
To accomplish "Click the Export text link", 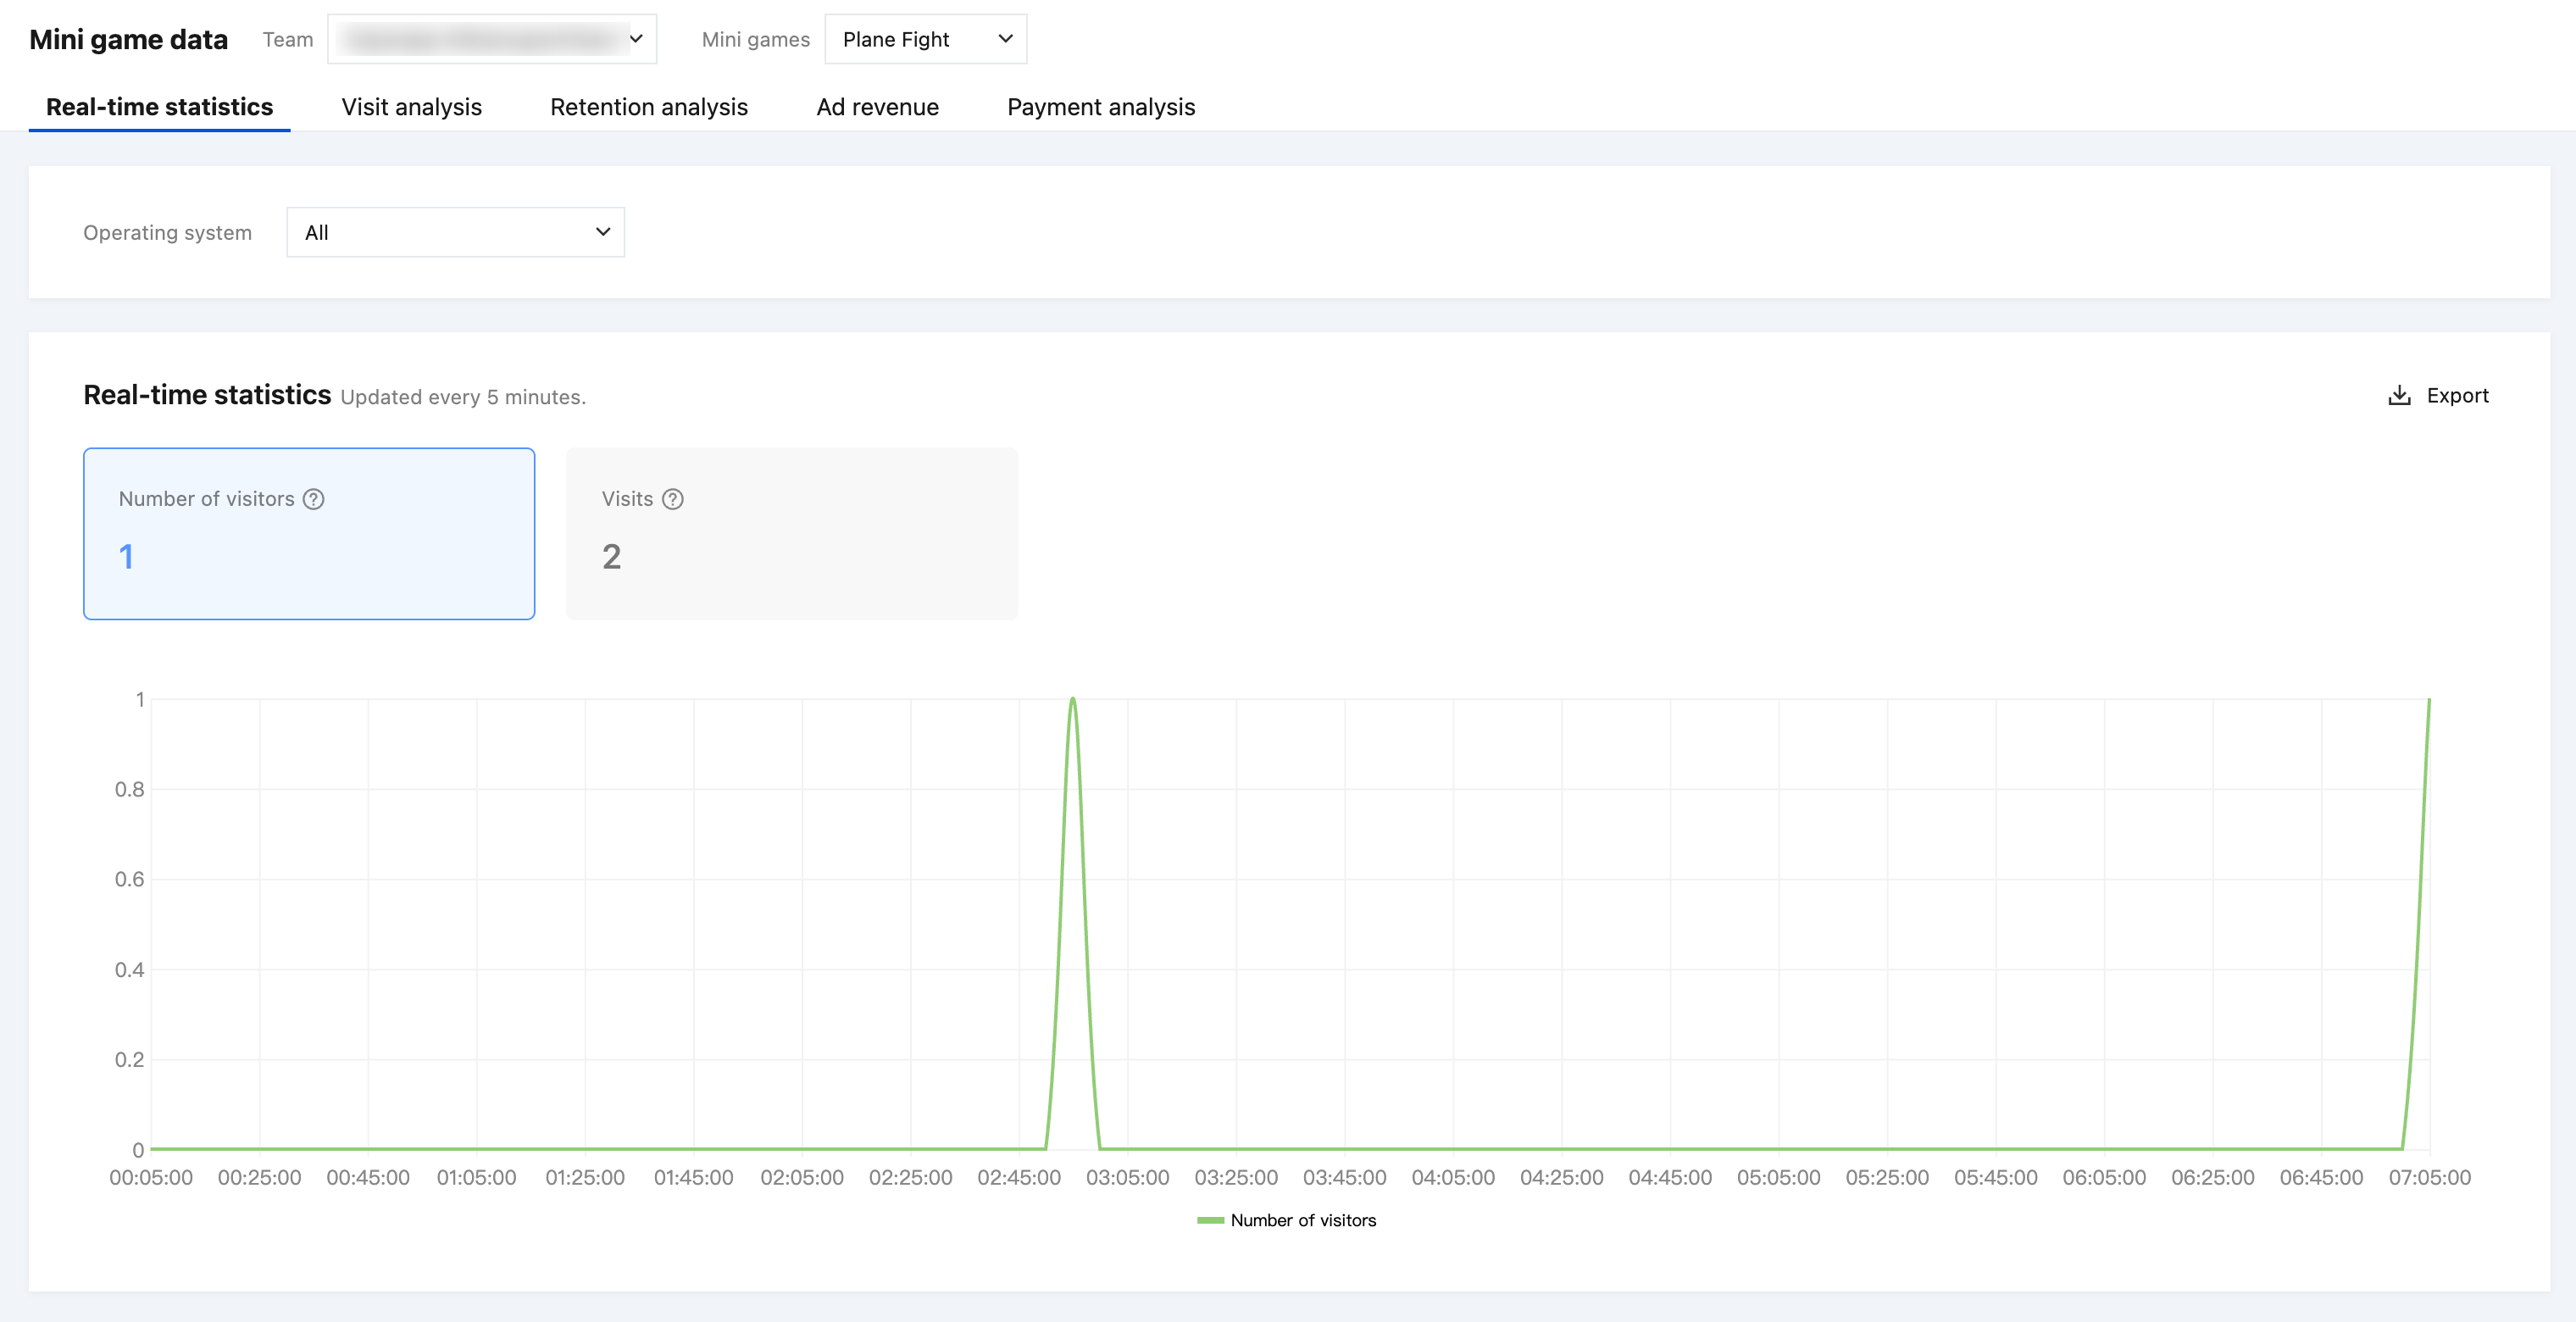I will pos(2457,396).
